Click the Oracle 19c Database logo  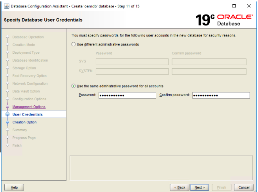pos(224,20)
